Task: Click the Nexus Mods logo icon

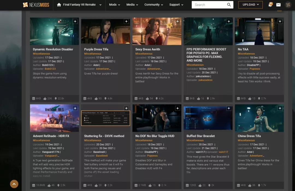Action: (25, 5)
